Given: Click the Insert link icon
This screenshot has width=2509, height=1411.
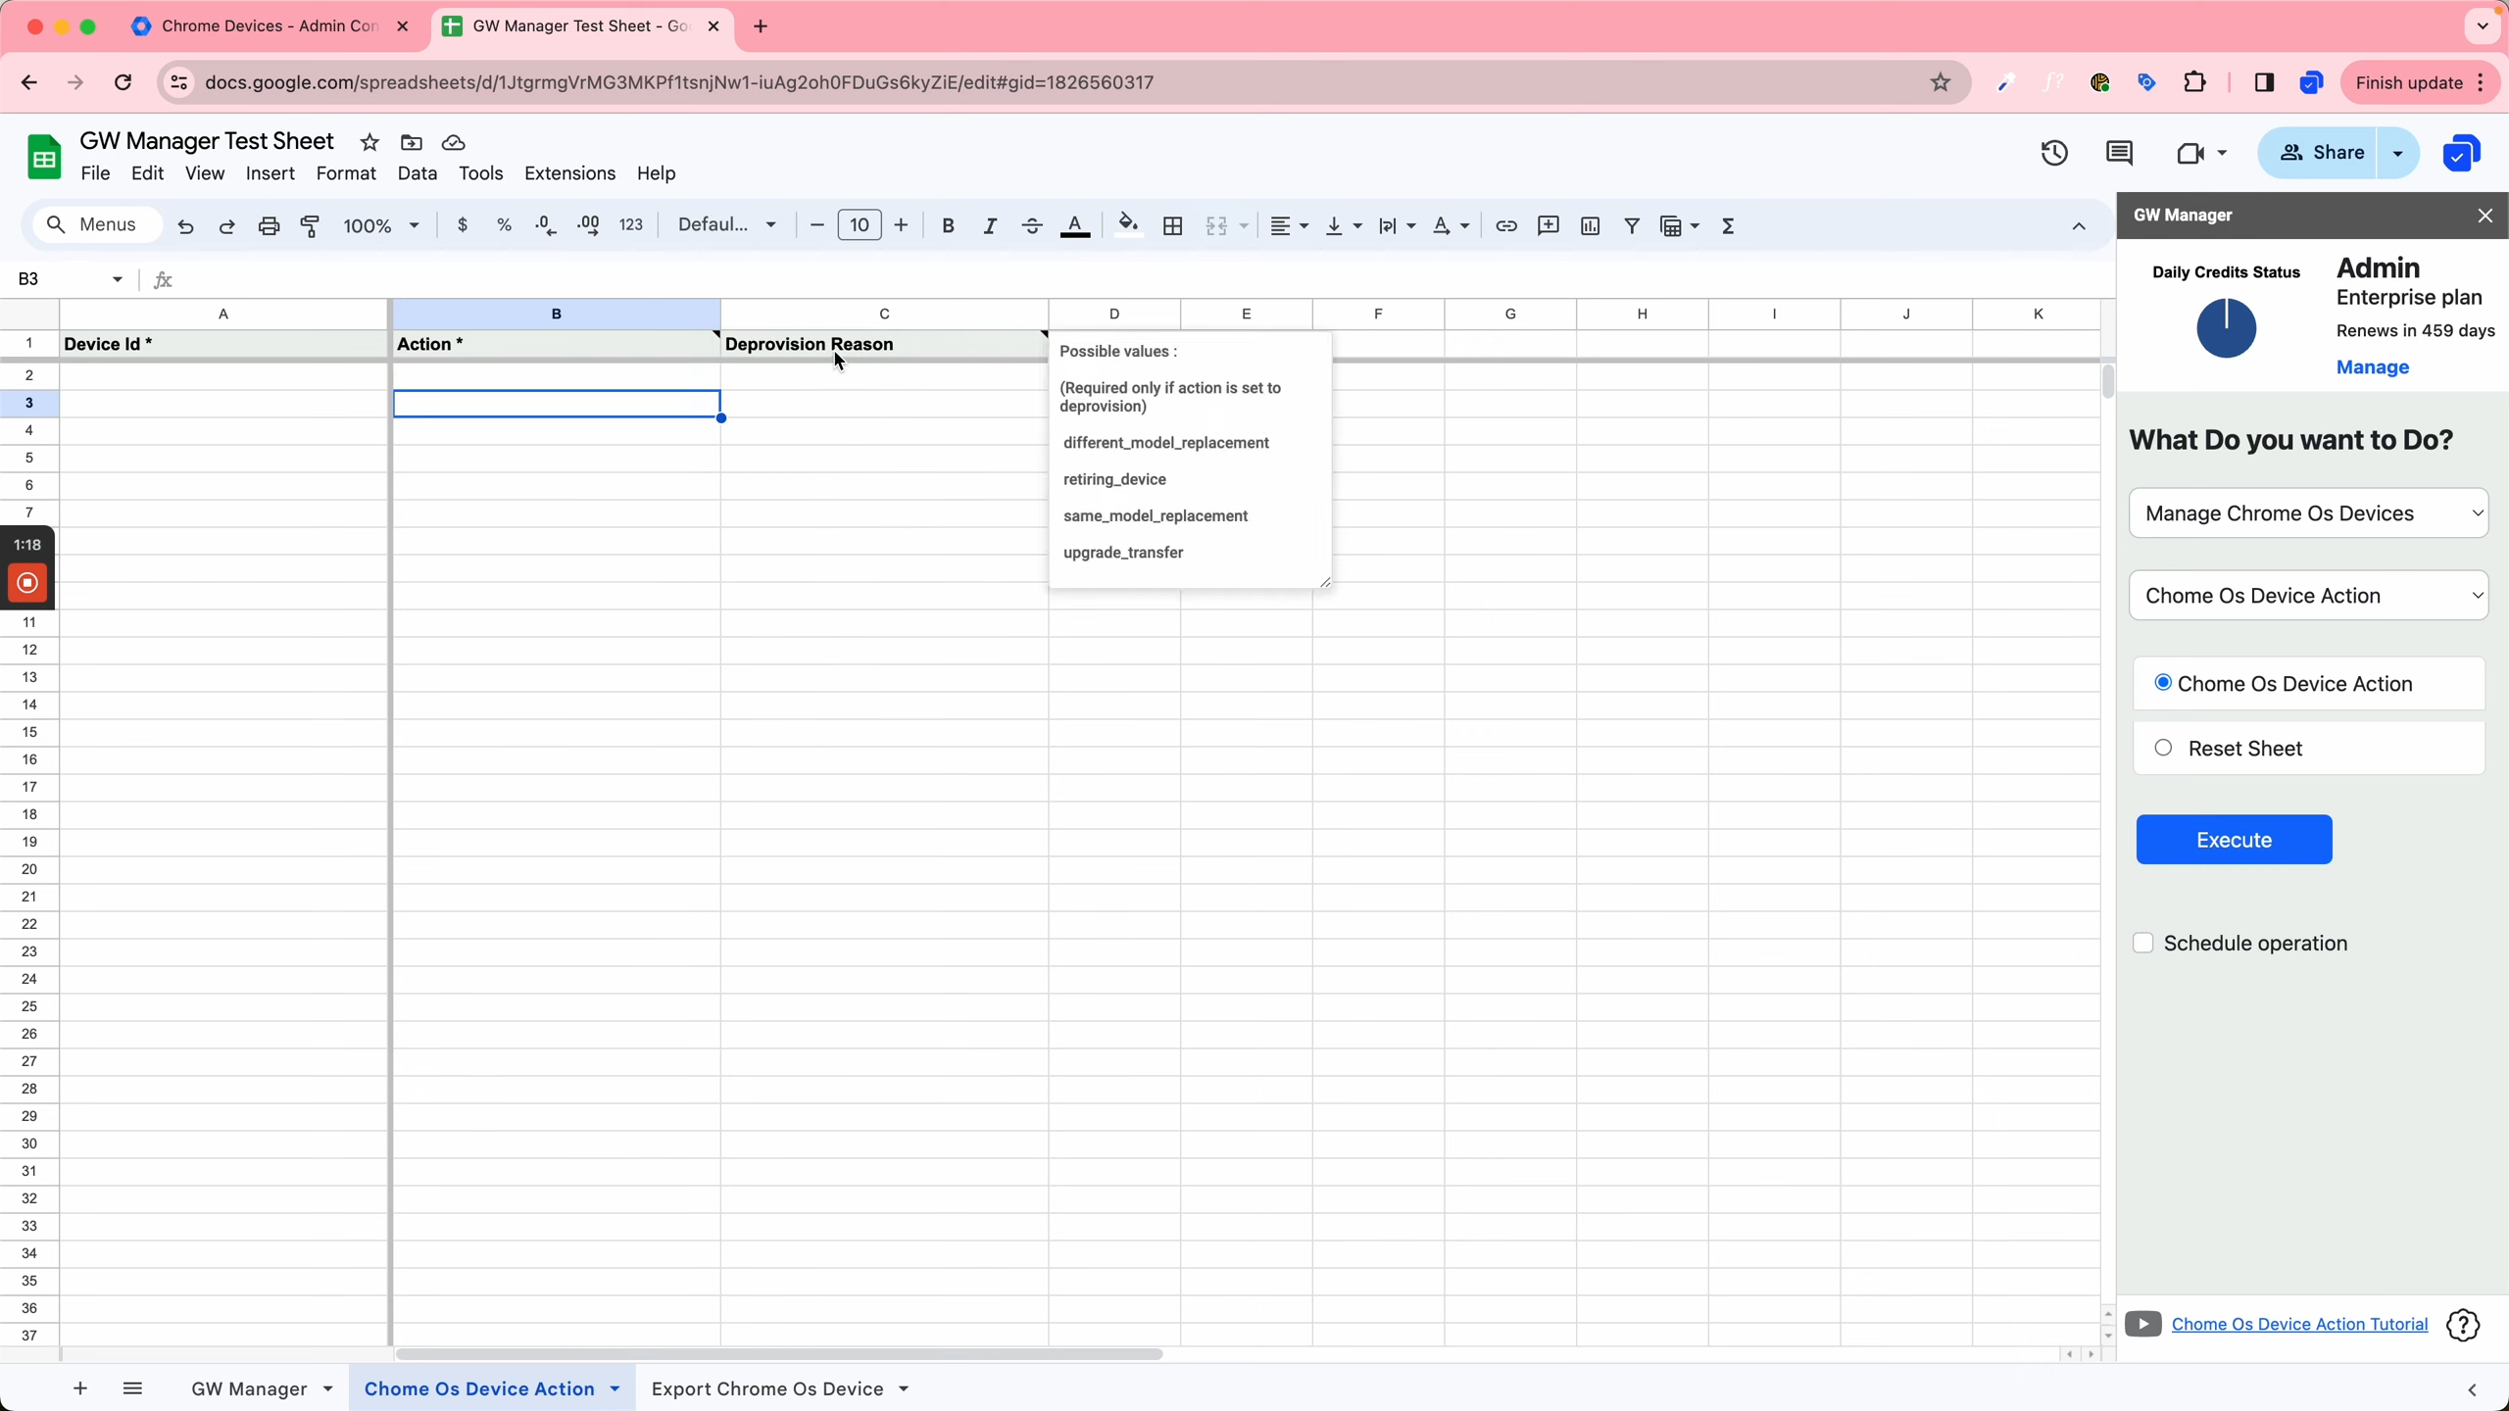Looking at the screenshot, I should (1506, 225).
